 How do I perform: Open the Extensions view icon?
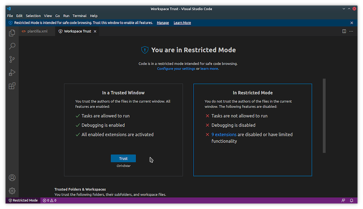click(x=12, y=86)
